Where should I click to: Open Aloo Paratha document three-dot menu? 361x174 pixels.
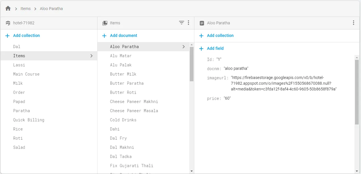click(354, 23)
